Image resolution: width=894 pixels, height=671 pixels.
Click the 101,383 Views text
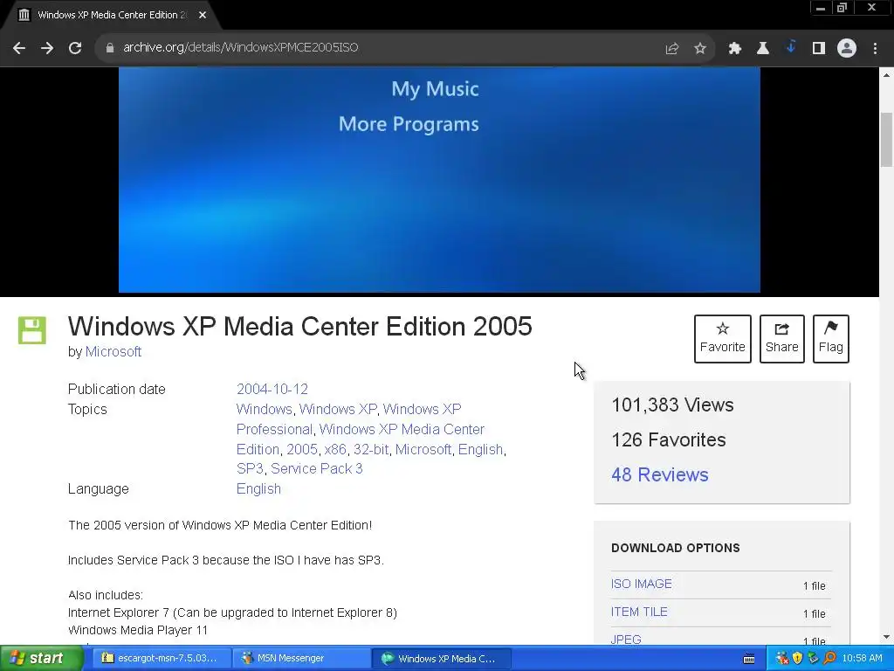click(x=672, y=405)
